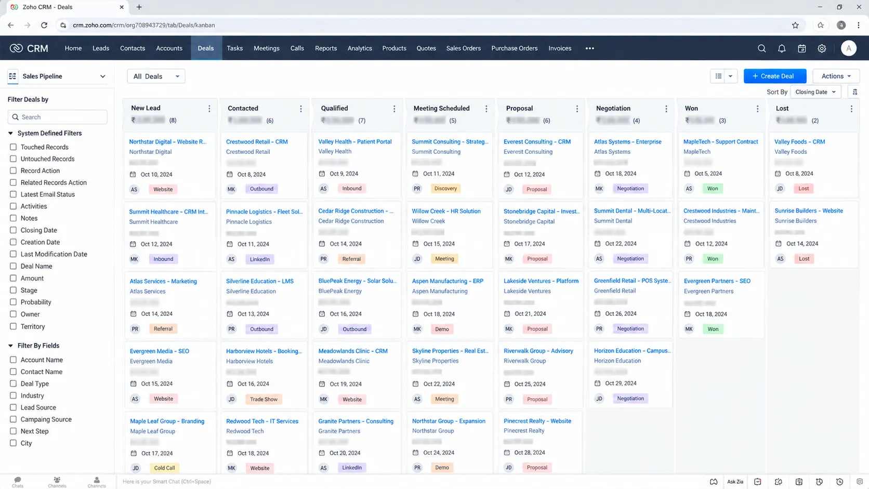Open the Contacted column options menu
The image size is (869, 489).
301,109
